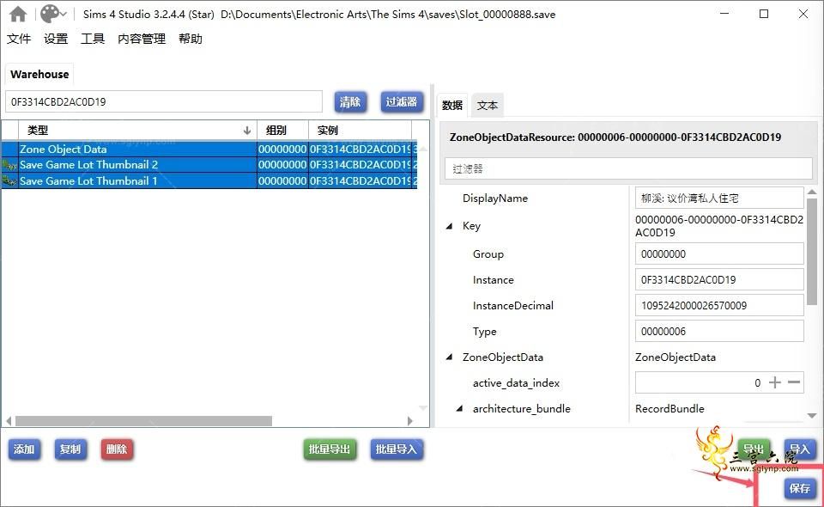
Task: Click the 过滤器 button
Action: point(402,101)
